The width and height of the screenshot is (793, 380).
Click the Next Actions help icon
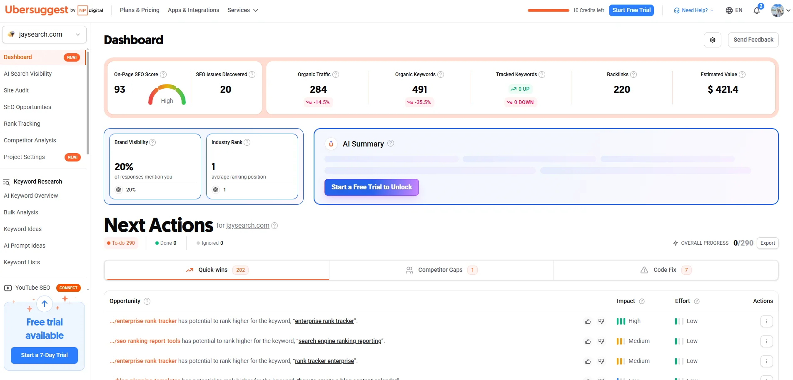pyautogui.click(x=274, y=226)
